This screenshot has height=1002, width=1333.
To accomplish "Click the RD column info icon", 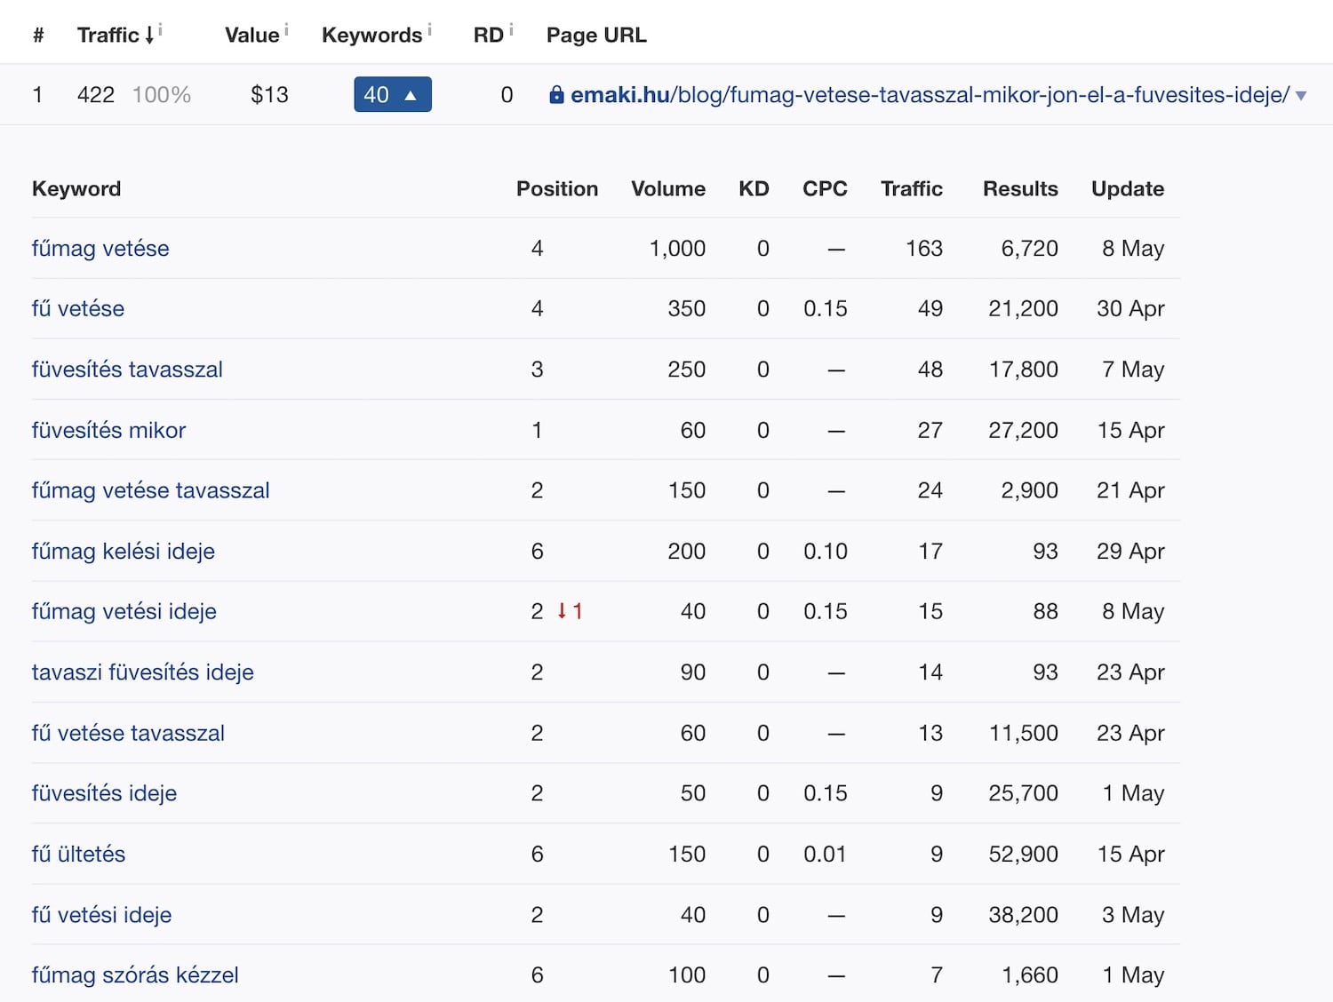I will [x=511, y=30].
